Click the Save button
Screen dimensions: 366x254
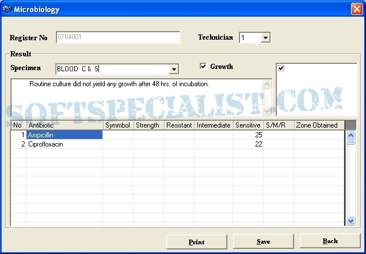point(263,242)
